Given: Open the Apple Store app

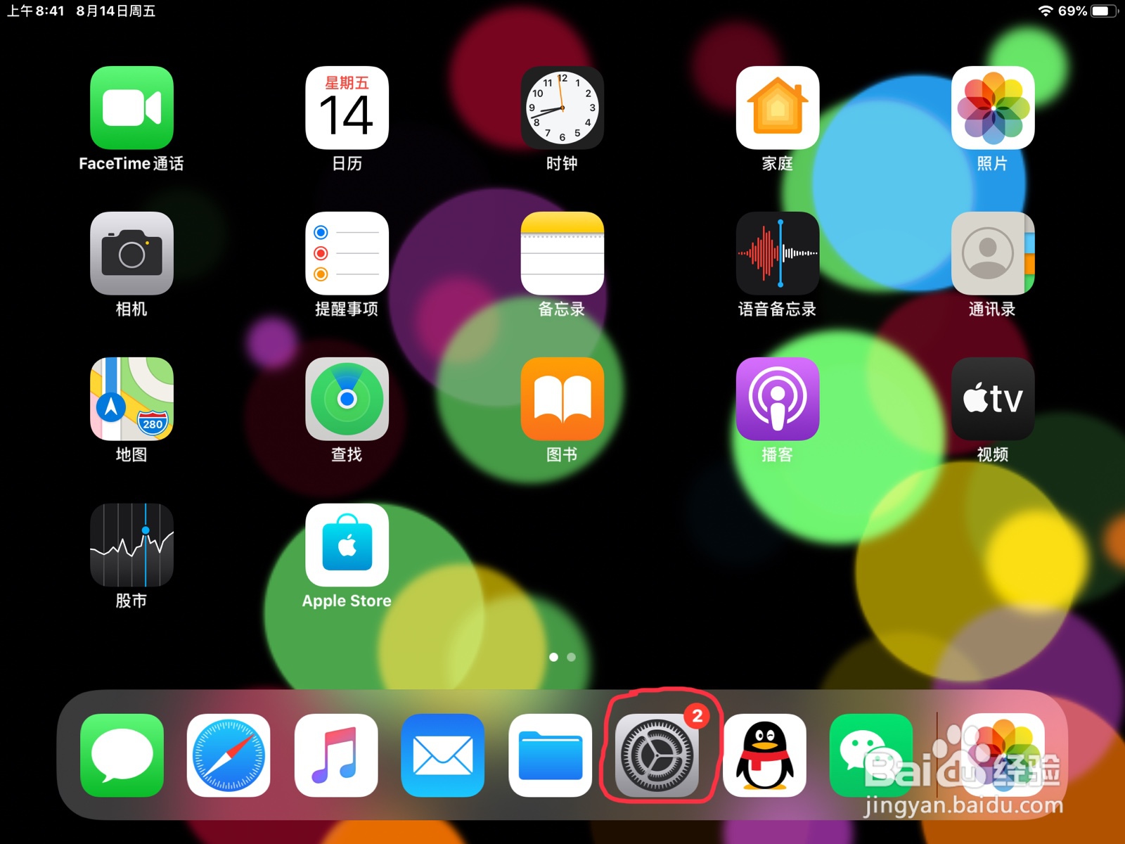Looking at the screenshot, I should pos(347,545).
